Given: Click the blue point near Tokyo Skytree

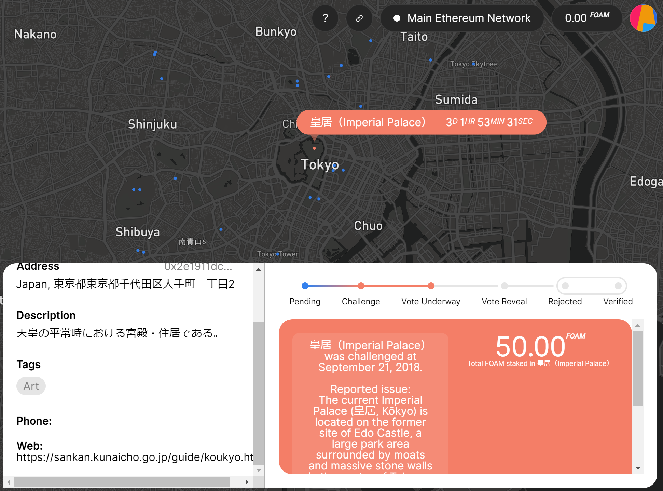Looking at the screenshot, I should (x=474, y=64).
